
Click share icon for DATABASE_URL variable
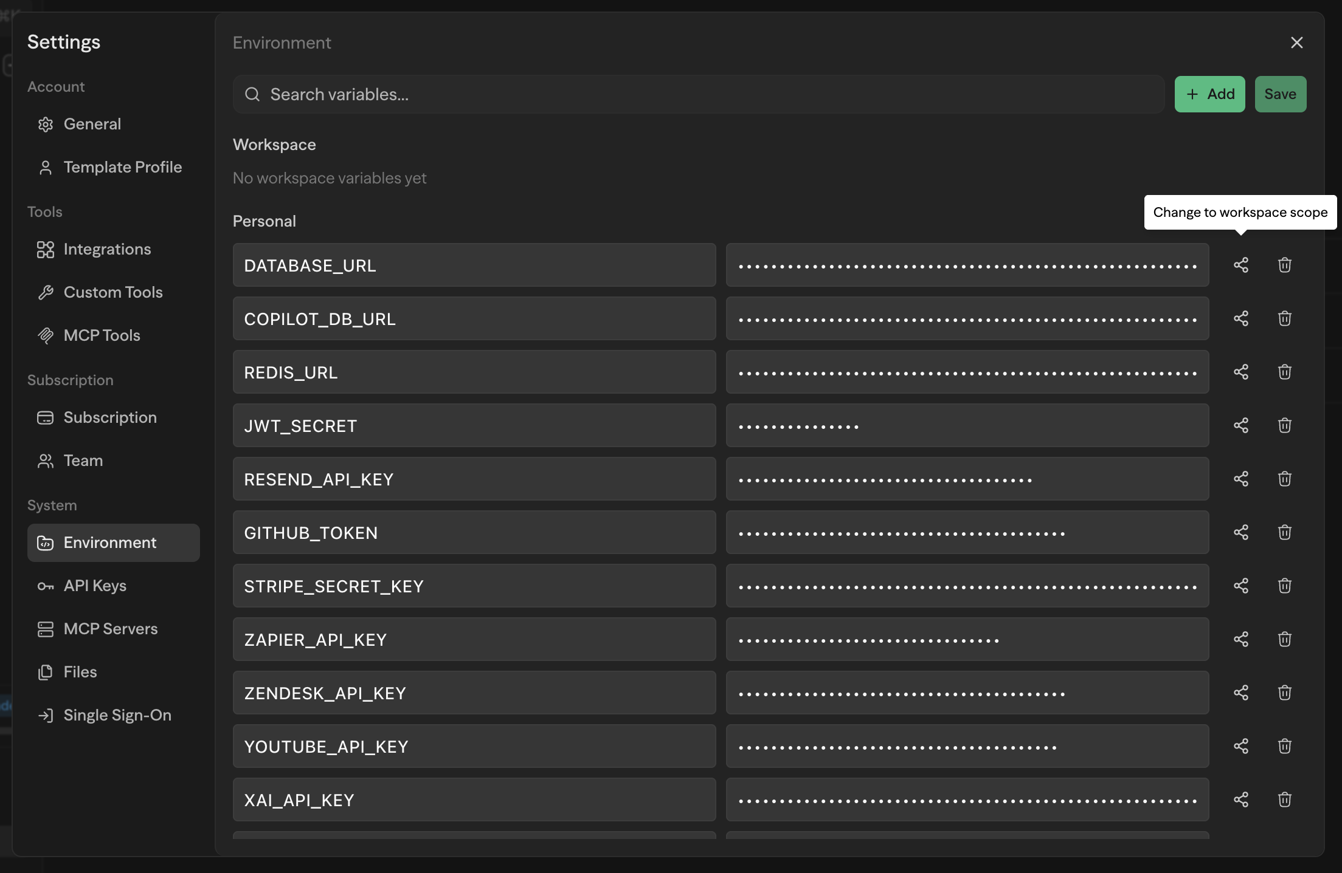coord(1240,265)
